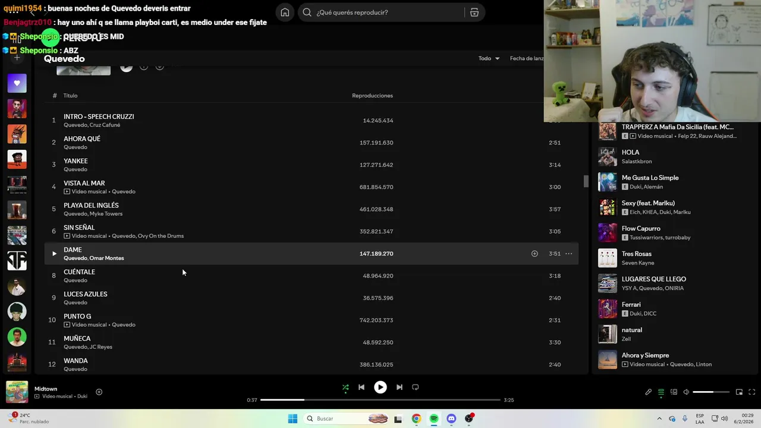Skip to next track
The height and width of the screenshot is (428, 761).
tap(399, 387)
